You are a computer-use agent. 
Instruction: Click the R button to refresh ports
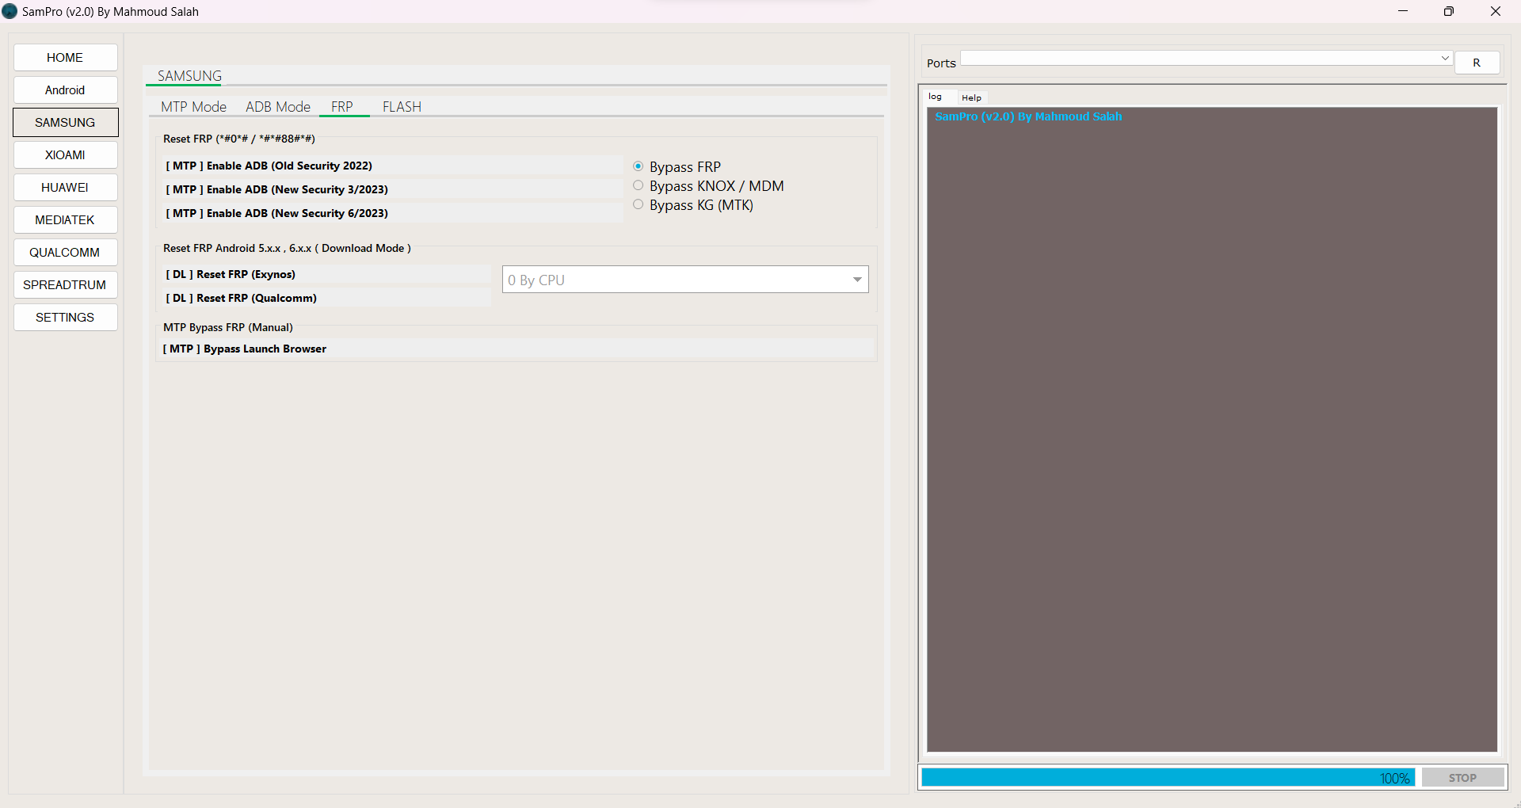pos(1477,62)
